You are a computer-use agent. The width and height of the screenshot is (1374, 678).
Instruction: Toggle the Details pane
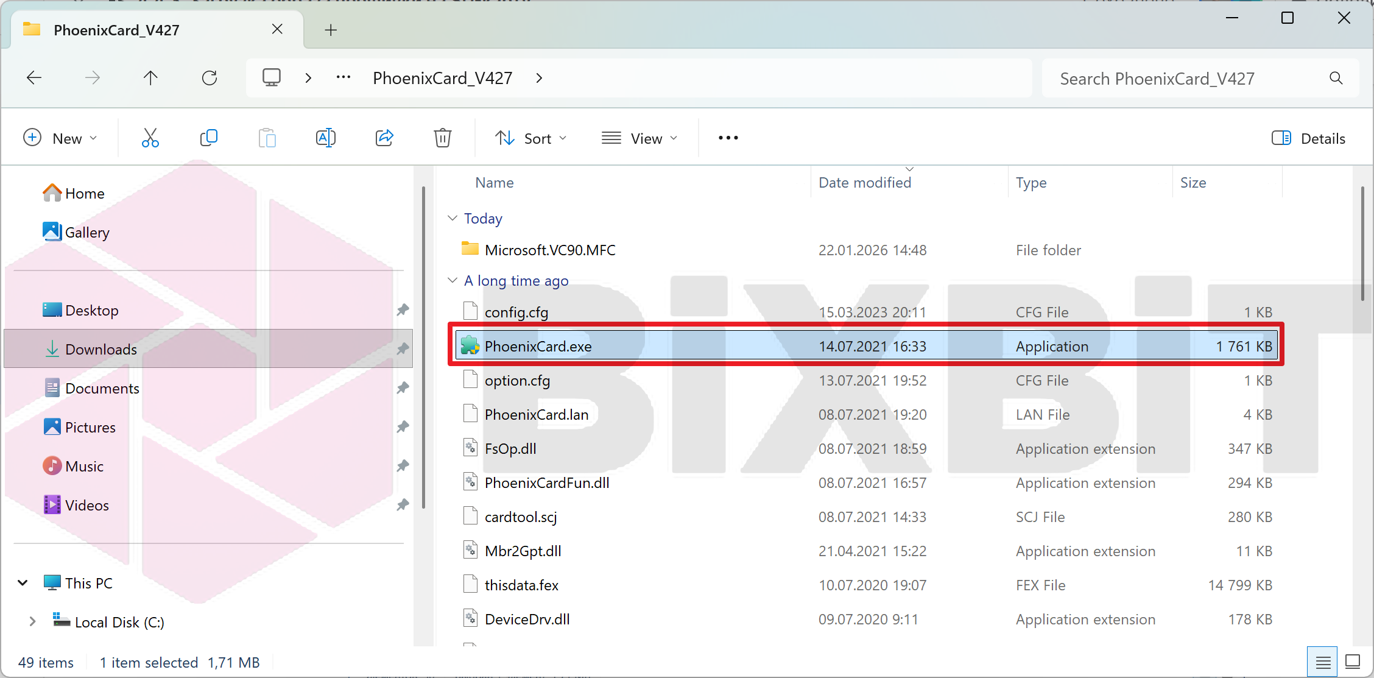pyautogui.click(x=1308, y=138)
